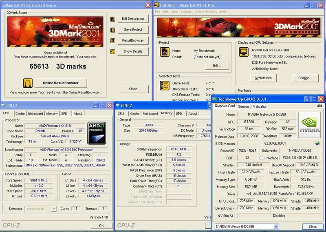Viewport: 326px width, 232px height.
Task: Click the GPU-Z title bar icon
Action: coord(215,99)
